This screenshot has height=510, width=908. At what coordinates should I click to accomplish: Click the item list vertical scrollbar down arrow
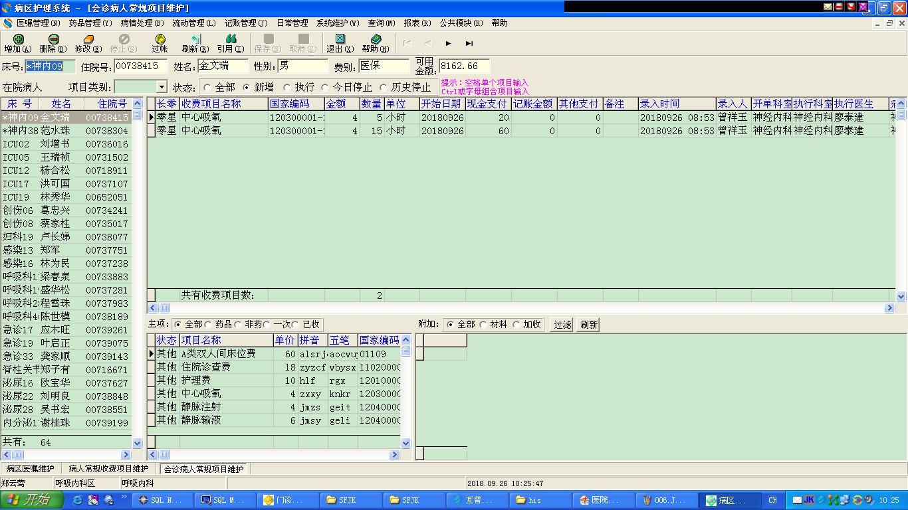coord(406,443)
